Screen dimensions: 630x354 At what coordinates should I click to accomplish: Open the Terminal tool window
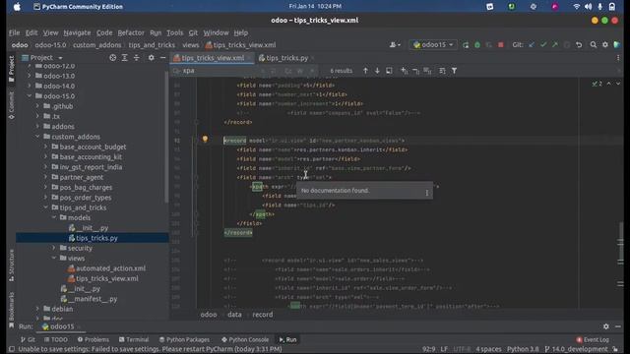(x=134, y=339)
